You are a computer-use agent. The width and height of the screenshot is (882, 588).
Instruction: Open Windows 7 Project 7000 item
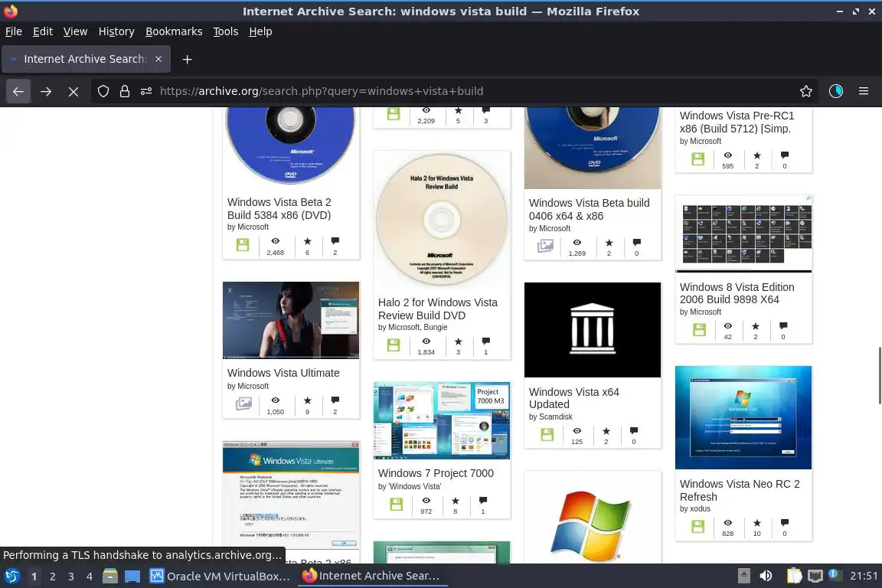[x=436, y=473]
